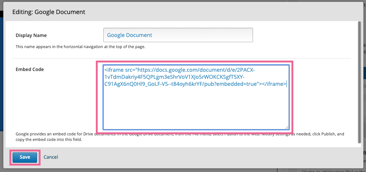Click the 'Display Name' label

point(31,36)
